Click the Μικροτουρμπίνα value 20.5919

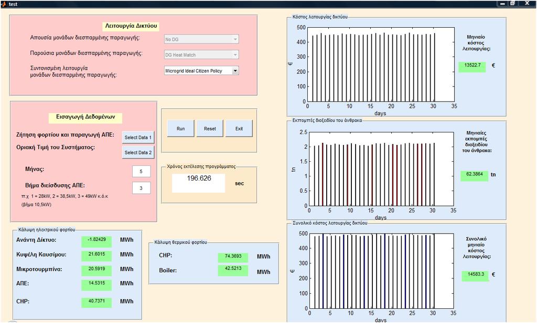pyautogui.click(x=96, y=270)
